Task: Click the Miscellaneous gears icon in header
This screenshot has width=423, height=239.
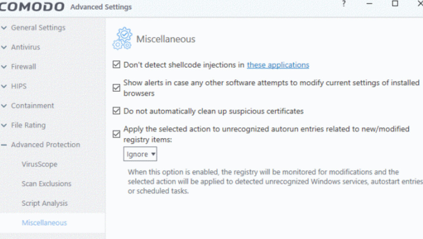Action: click(x=122, y=39)
